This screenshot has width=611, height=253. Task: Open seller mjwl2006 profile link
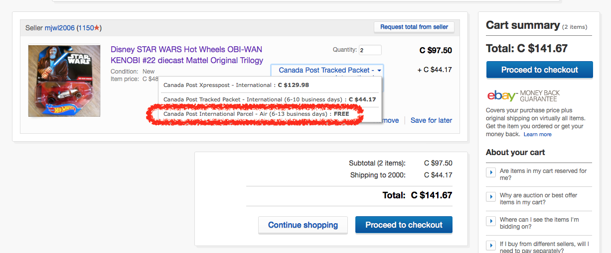click(59, 28)
